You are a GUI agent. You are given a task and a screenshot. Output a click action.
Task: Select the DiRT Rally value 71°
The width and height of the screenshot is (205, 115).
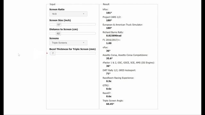coord(108,73)
